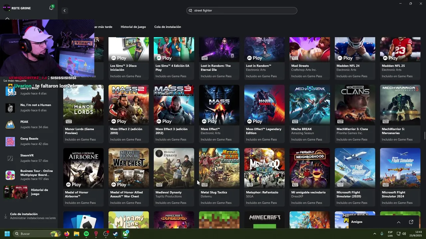
Task: Open Medieval Dynasty game card
Action: (174, 177)
